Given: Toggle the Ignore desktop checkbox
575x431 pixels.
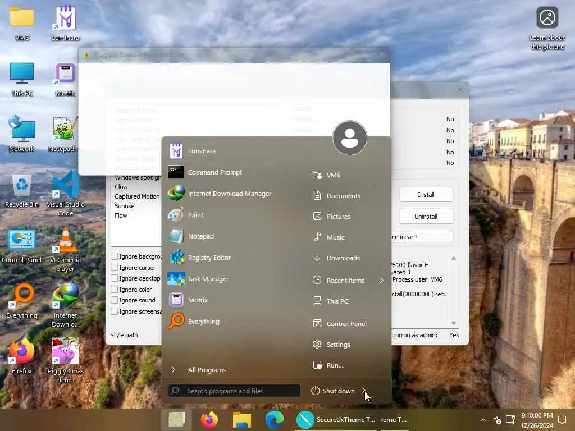Looking at the screenshot, I should click(x=115, y=278).
